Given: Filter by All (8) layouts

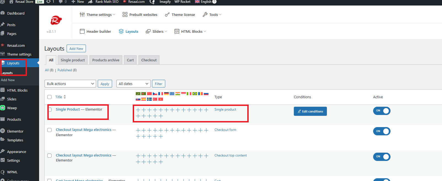Looking at the screenshot, I should coord(49,70).
